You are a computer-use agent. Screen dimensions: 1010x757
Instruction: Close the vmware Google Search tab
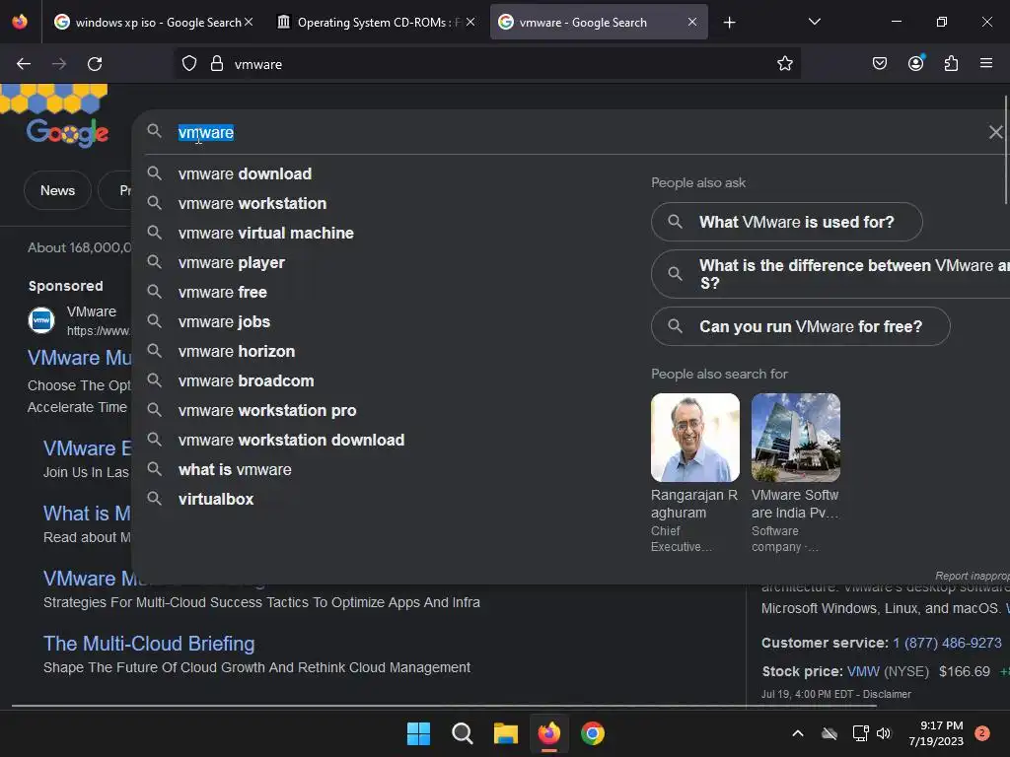click(x=691, y=22)
